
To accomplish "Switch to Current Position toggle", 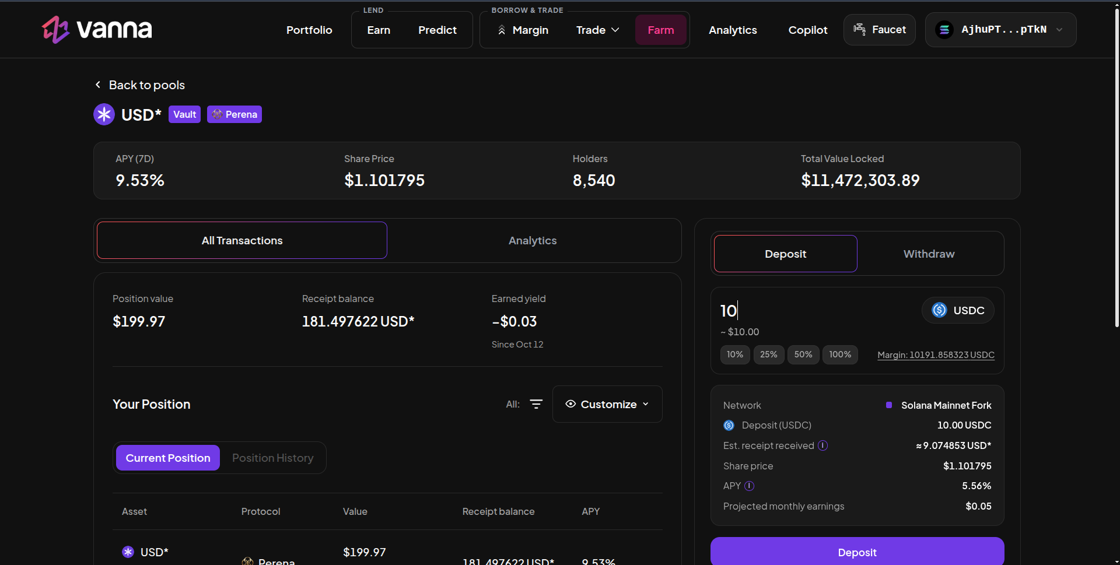I will [x=168, y=458].
